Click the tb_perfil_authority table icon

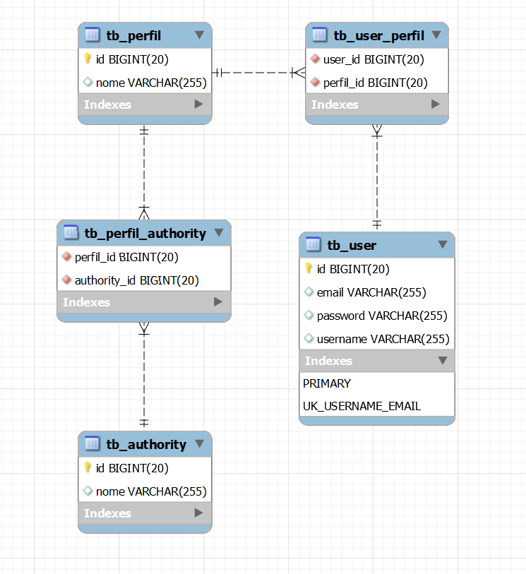point(71,233)
